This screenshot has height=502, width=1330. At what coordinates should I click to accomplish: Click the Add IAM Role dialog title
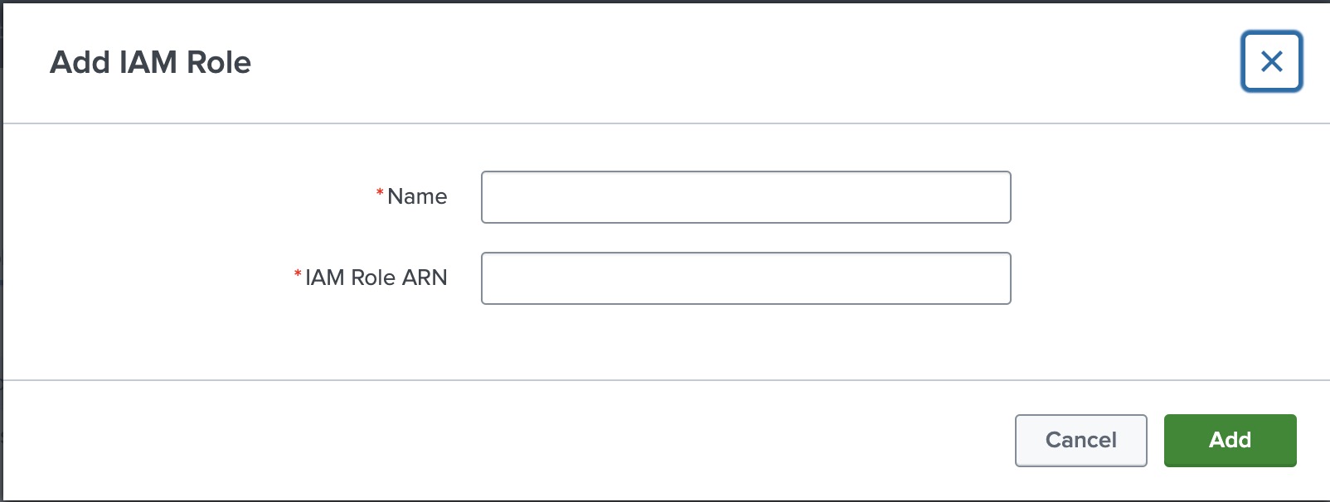(153, 61)
